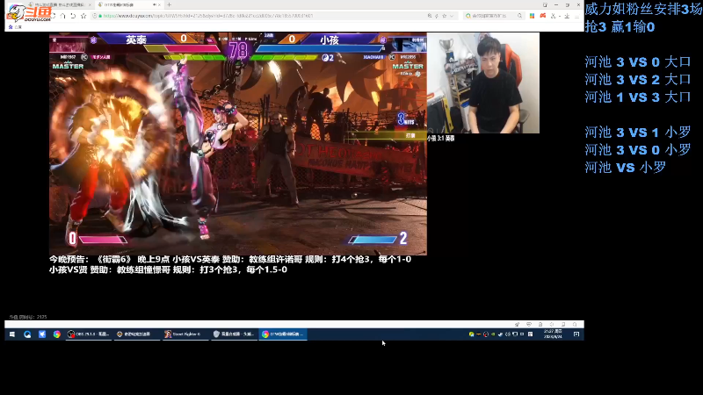Undo page navigation with the back-arrow icon
Viewport: 703px width, 395px height.
click(x=73, y=16)
